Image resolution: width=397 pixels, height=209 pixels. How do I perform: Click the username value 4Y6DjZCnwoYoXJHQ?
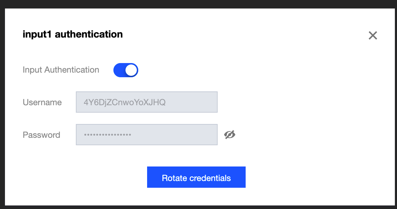[124, 102]
